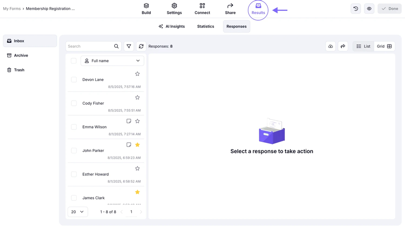Tick the Devon Lane checkbox
The image size is (405, 228).
coord(74,80)
